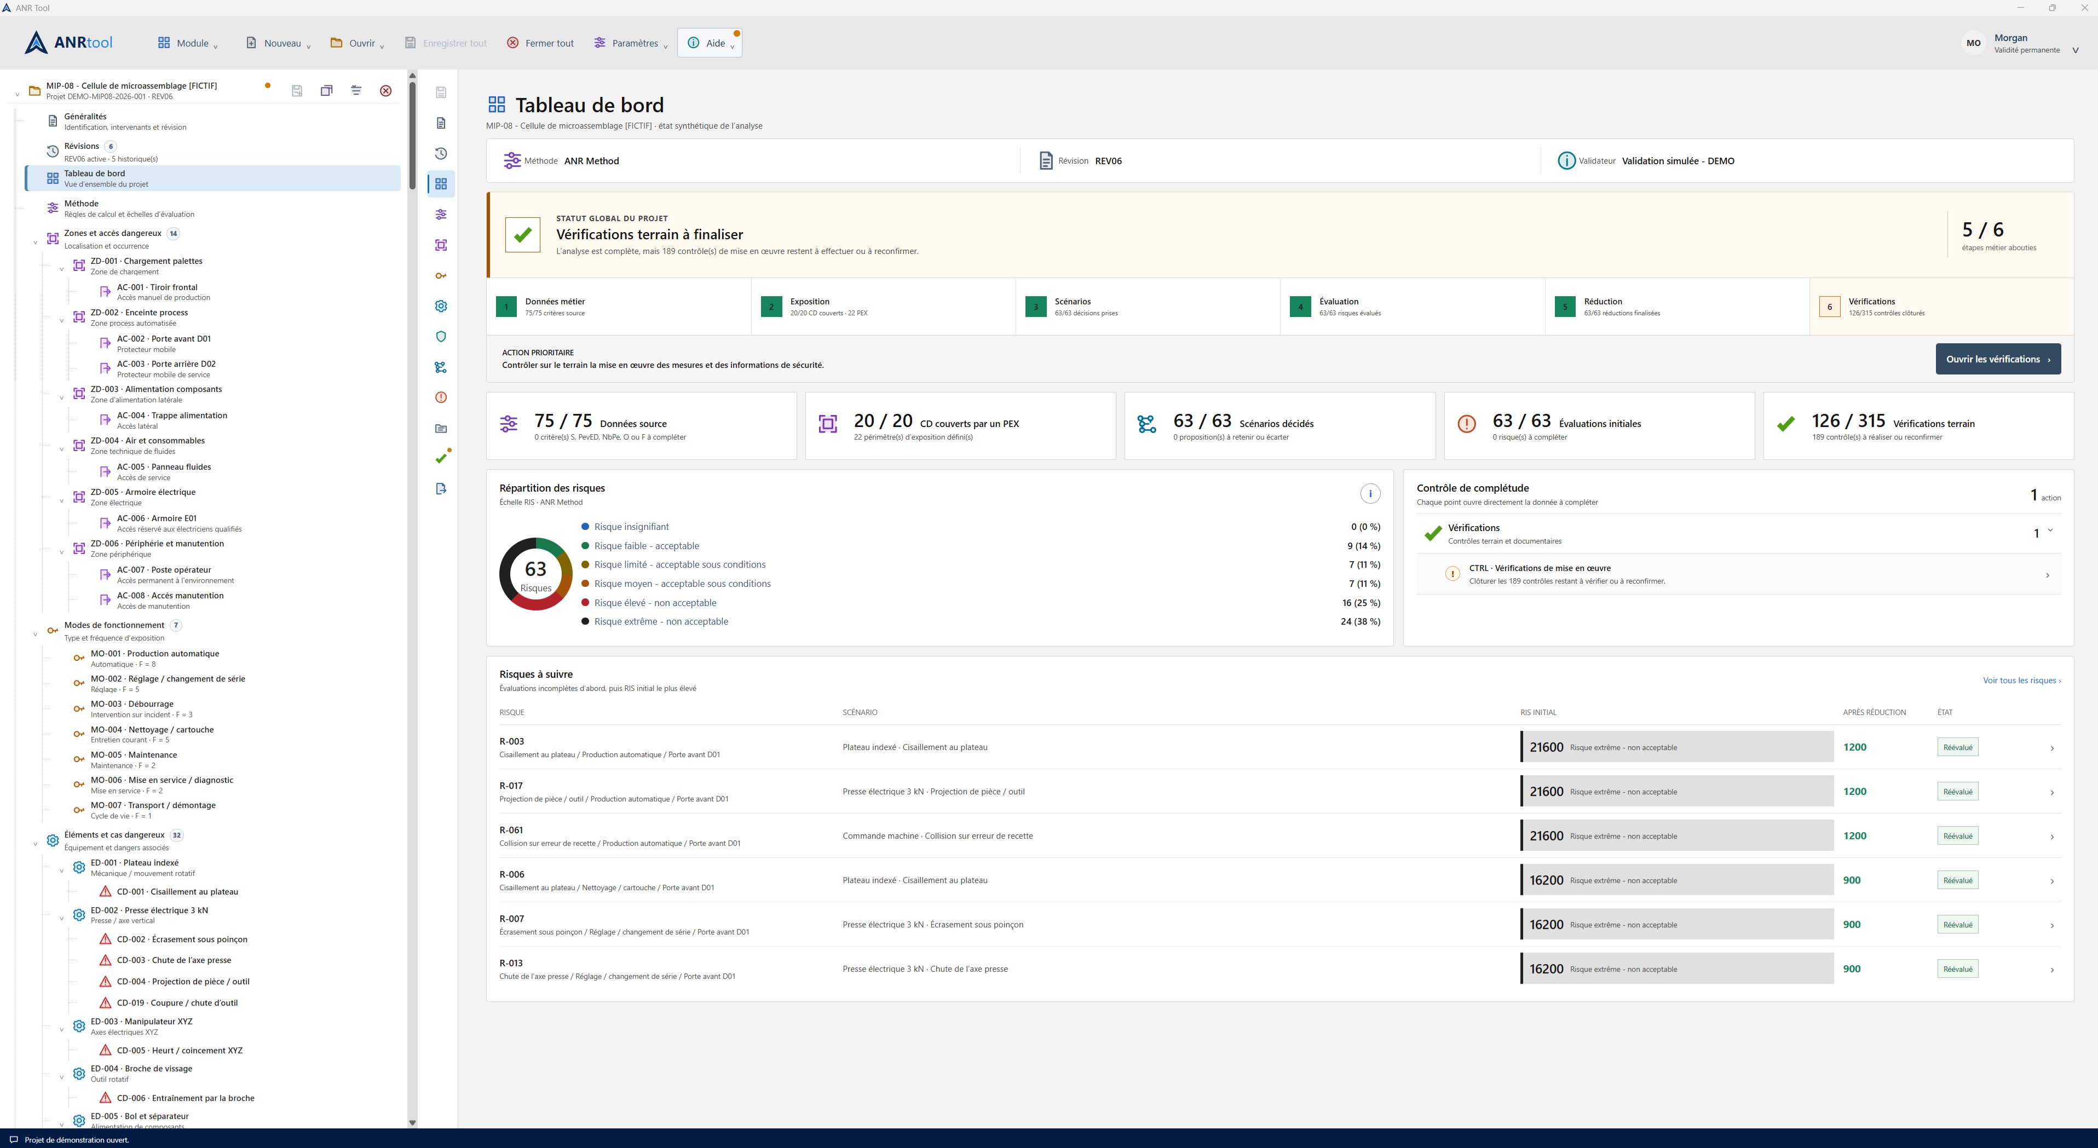Open the Zones dangereuses frame icon in strip

click(441, 245)
